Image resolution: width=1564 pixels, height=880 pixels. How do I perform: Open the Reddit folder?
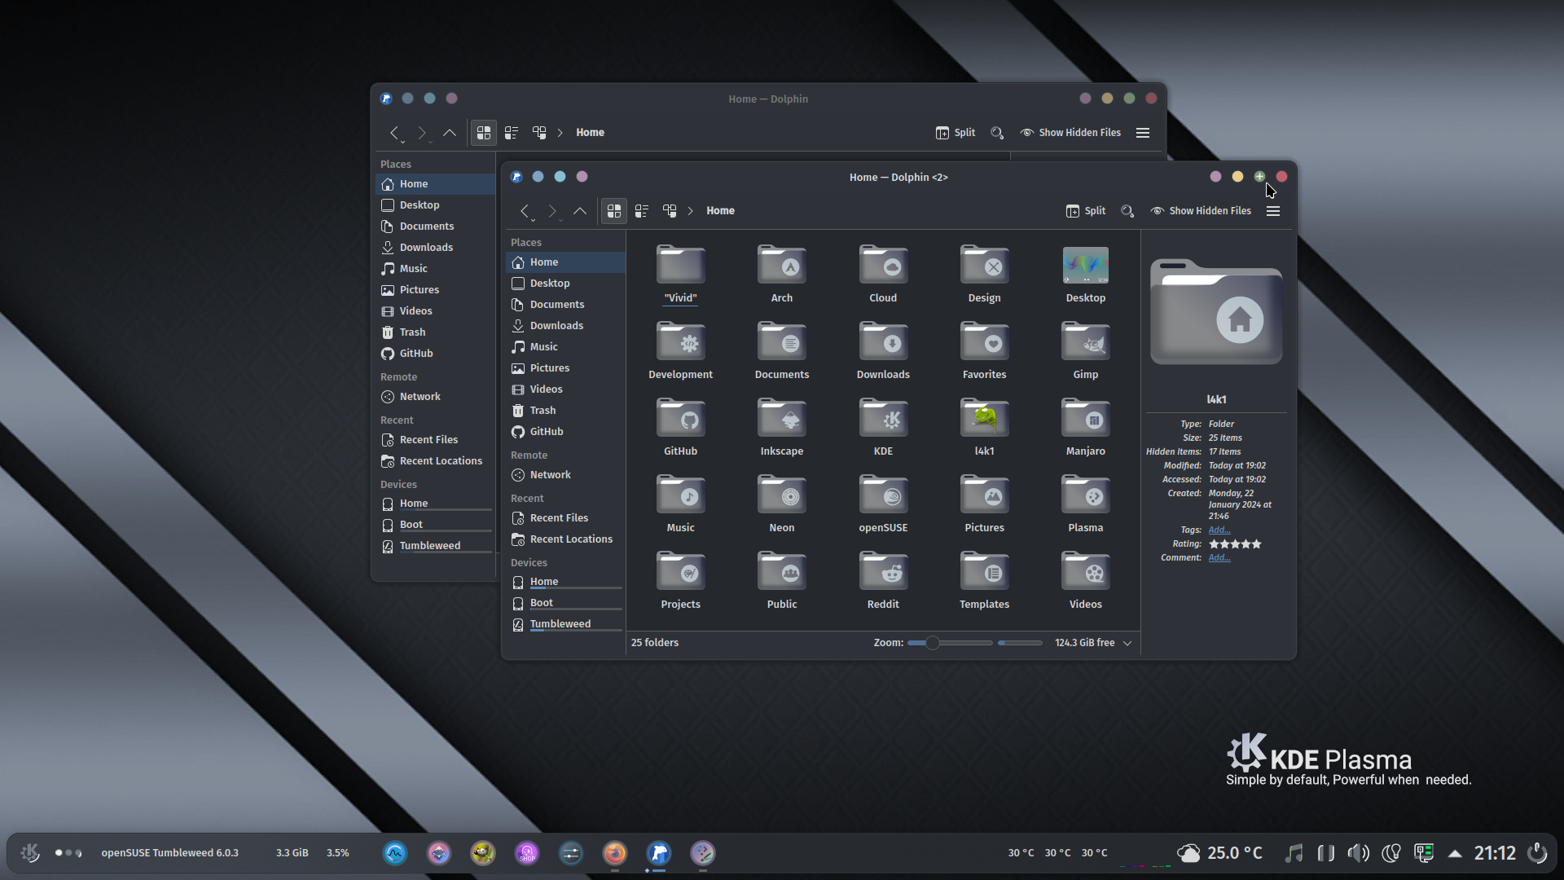click(x=883, y=580)
